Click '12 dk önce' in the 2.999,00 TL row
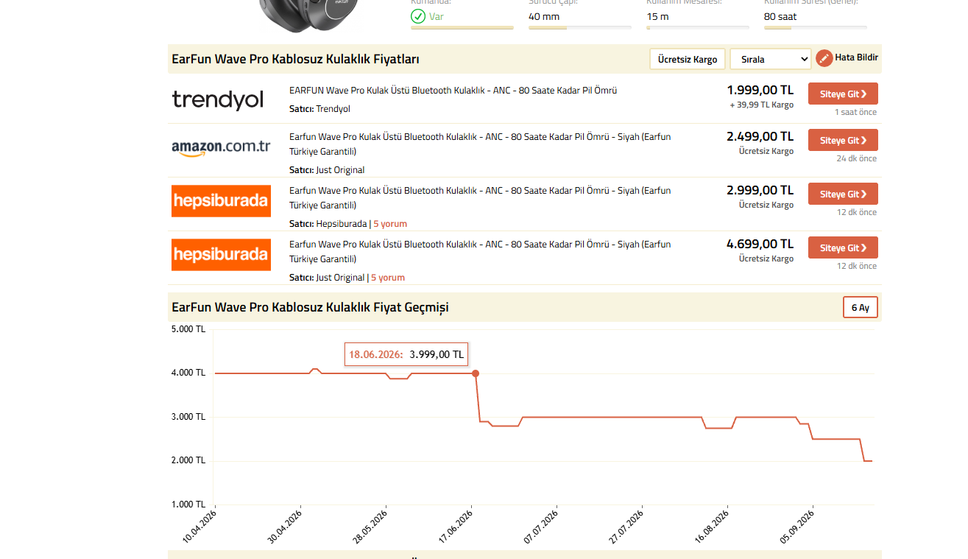Image resolution: width=968 pixels, height=559 pixels. click(857, 212)
